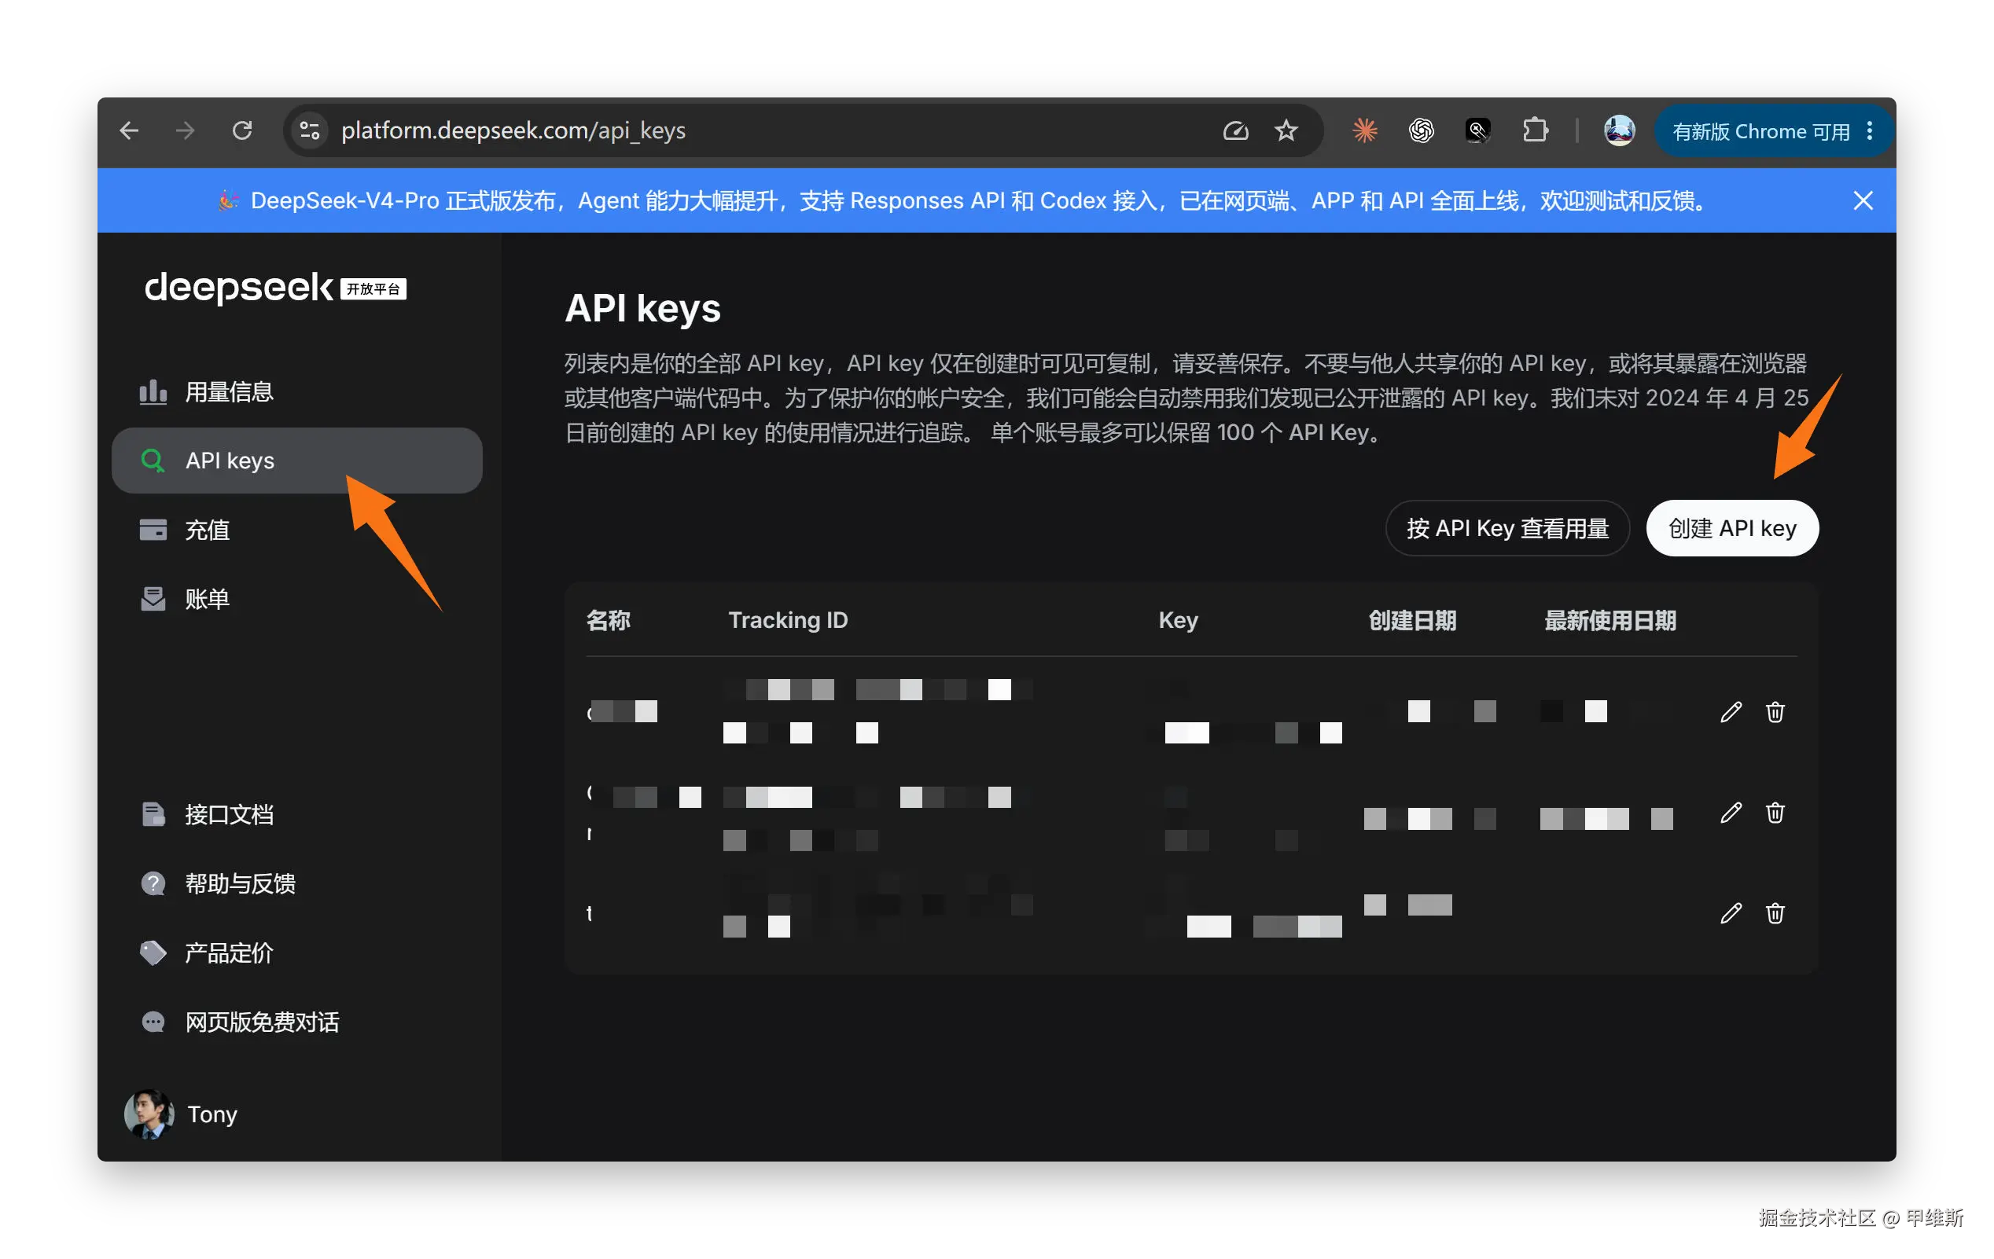Click the API keys page heading
Screen dimensions: 1994x1259
(642, 309)
